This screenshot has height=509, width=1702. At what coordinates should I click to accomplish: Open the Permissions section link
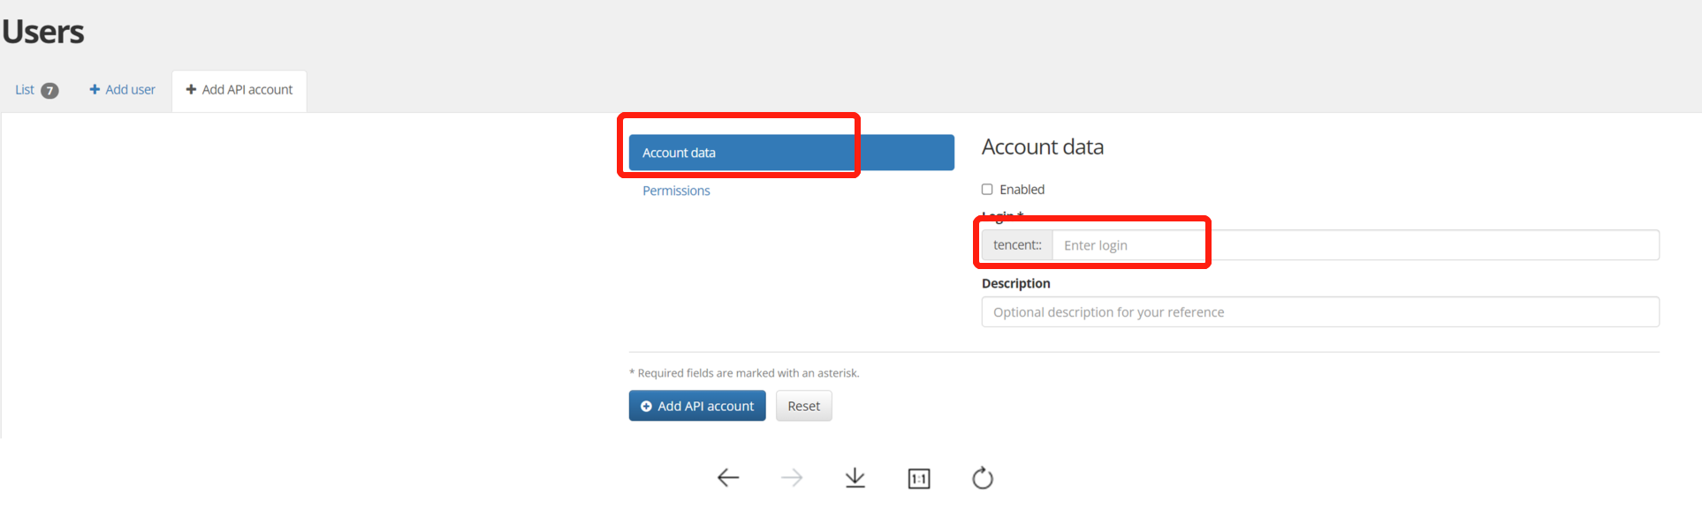click(x=676, y=191)
